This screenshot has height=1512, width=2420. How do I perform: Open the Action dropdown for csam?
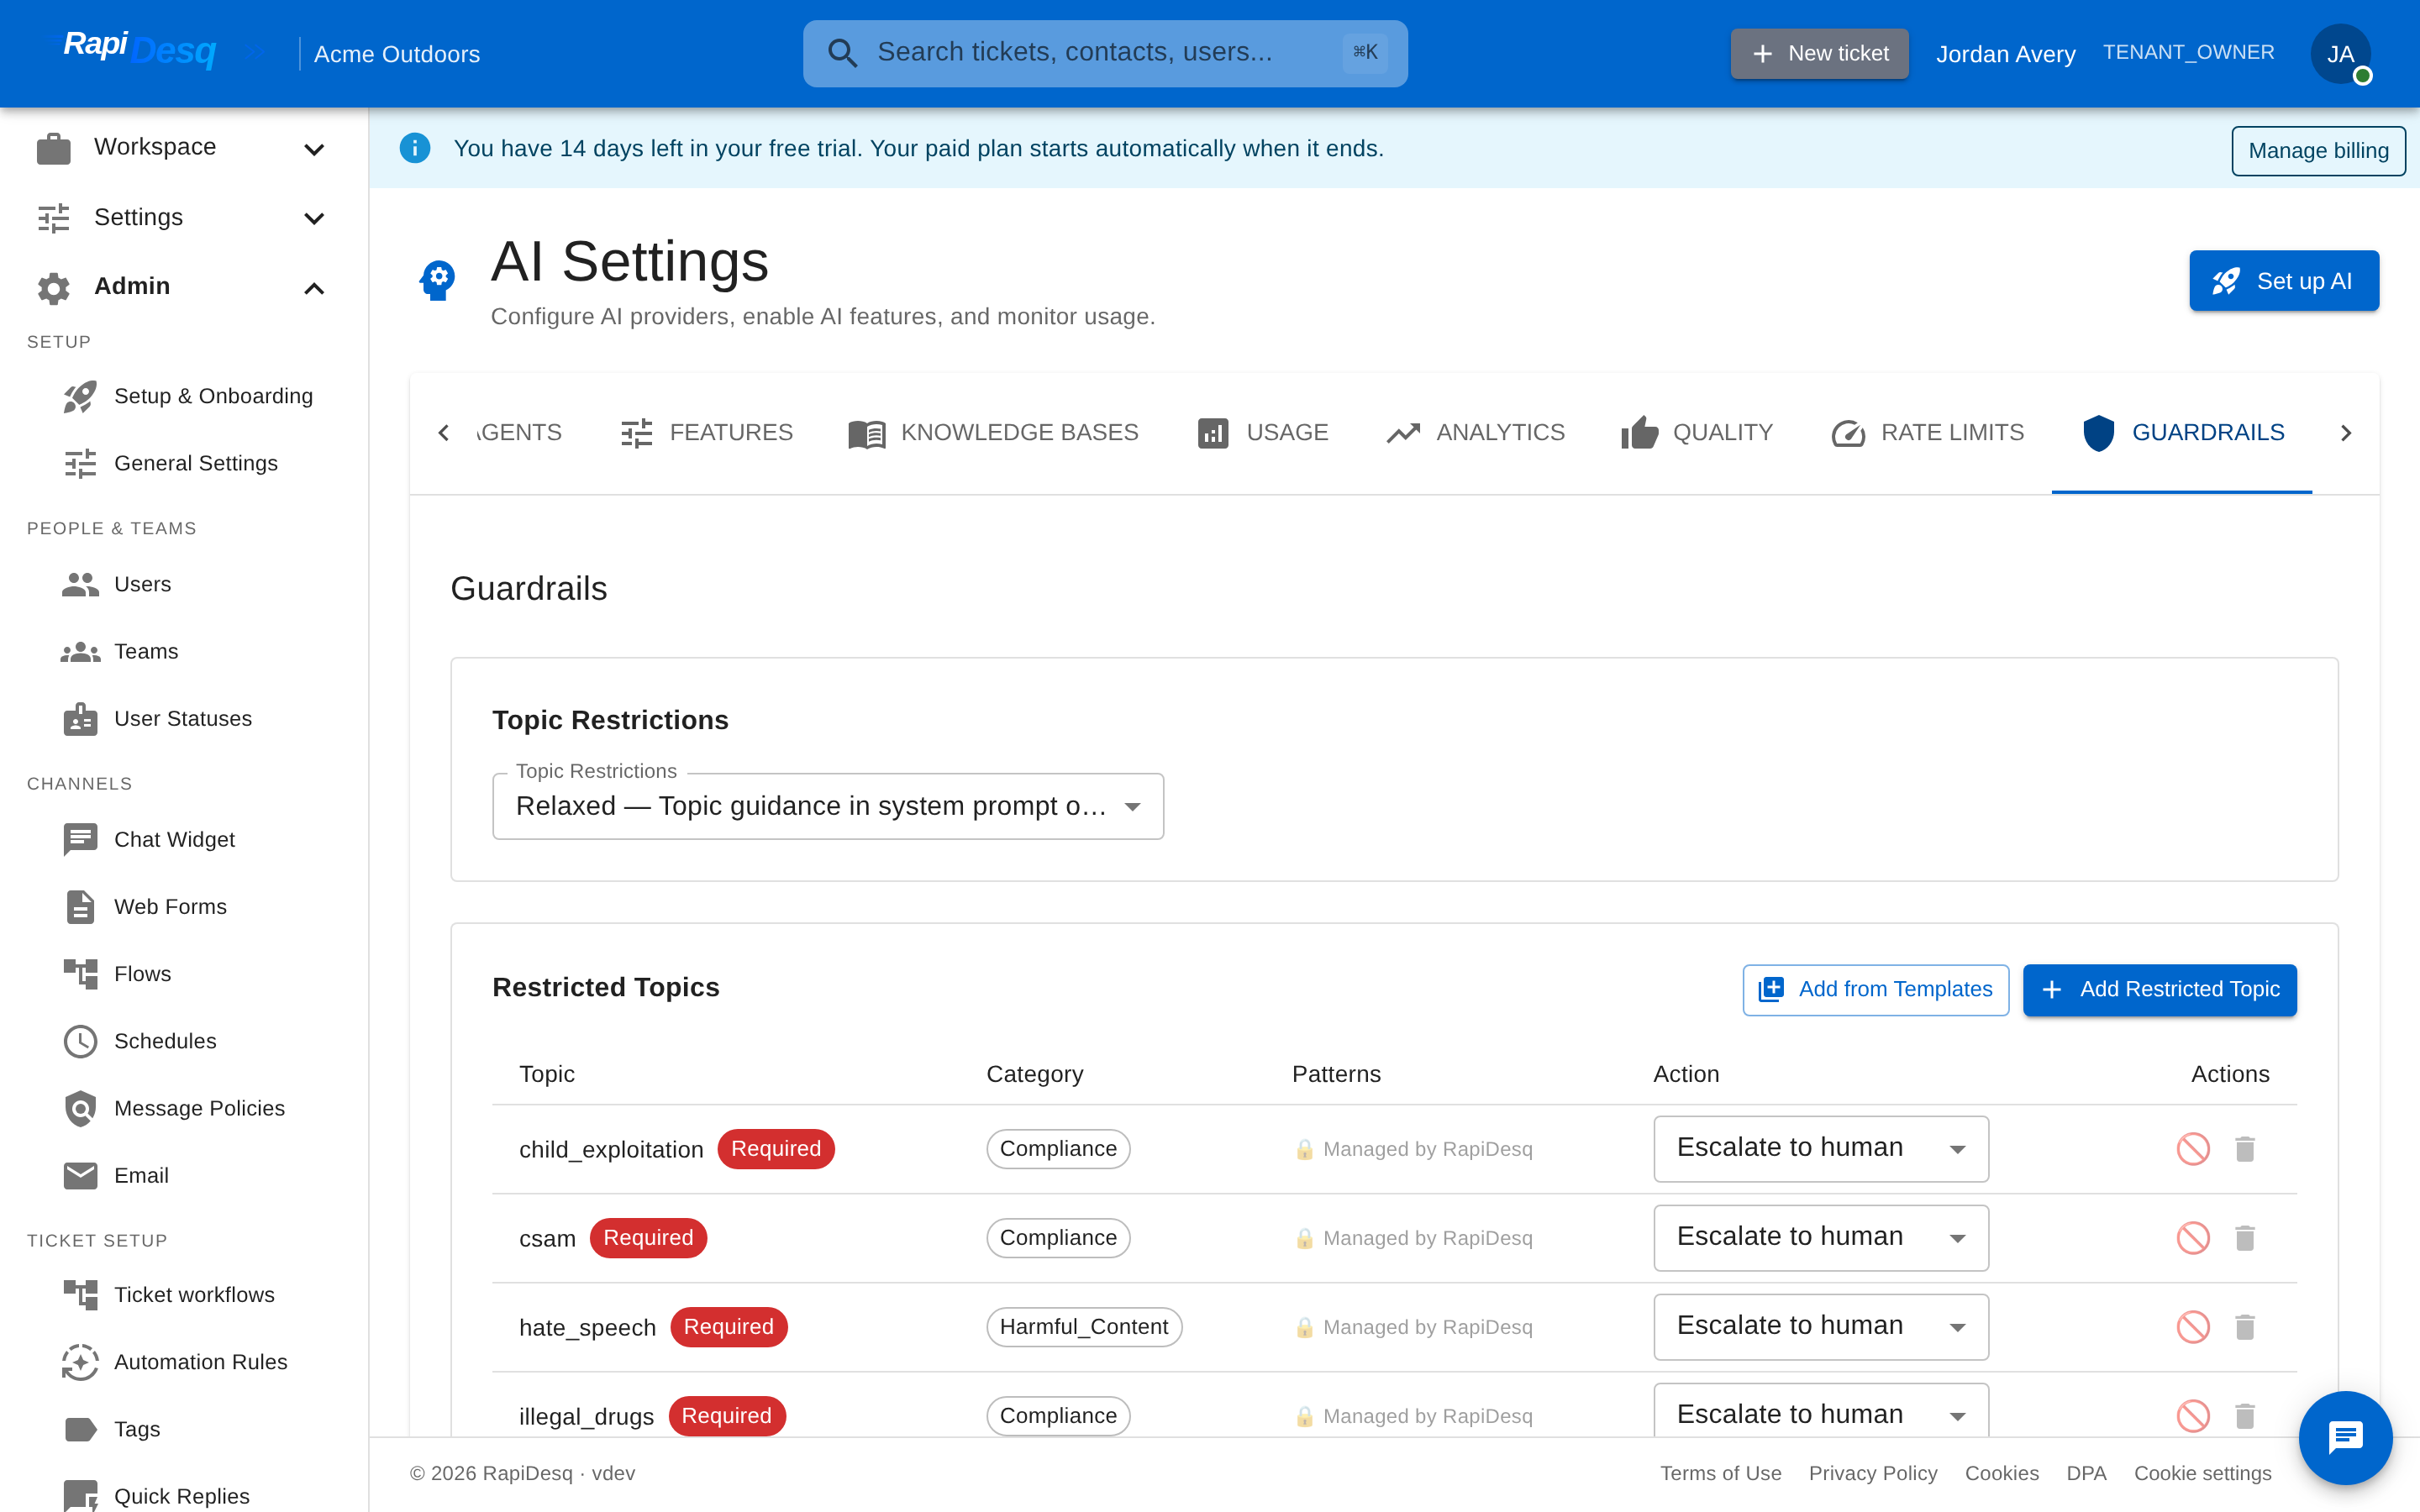tap(1820, 1238)
